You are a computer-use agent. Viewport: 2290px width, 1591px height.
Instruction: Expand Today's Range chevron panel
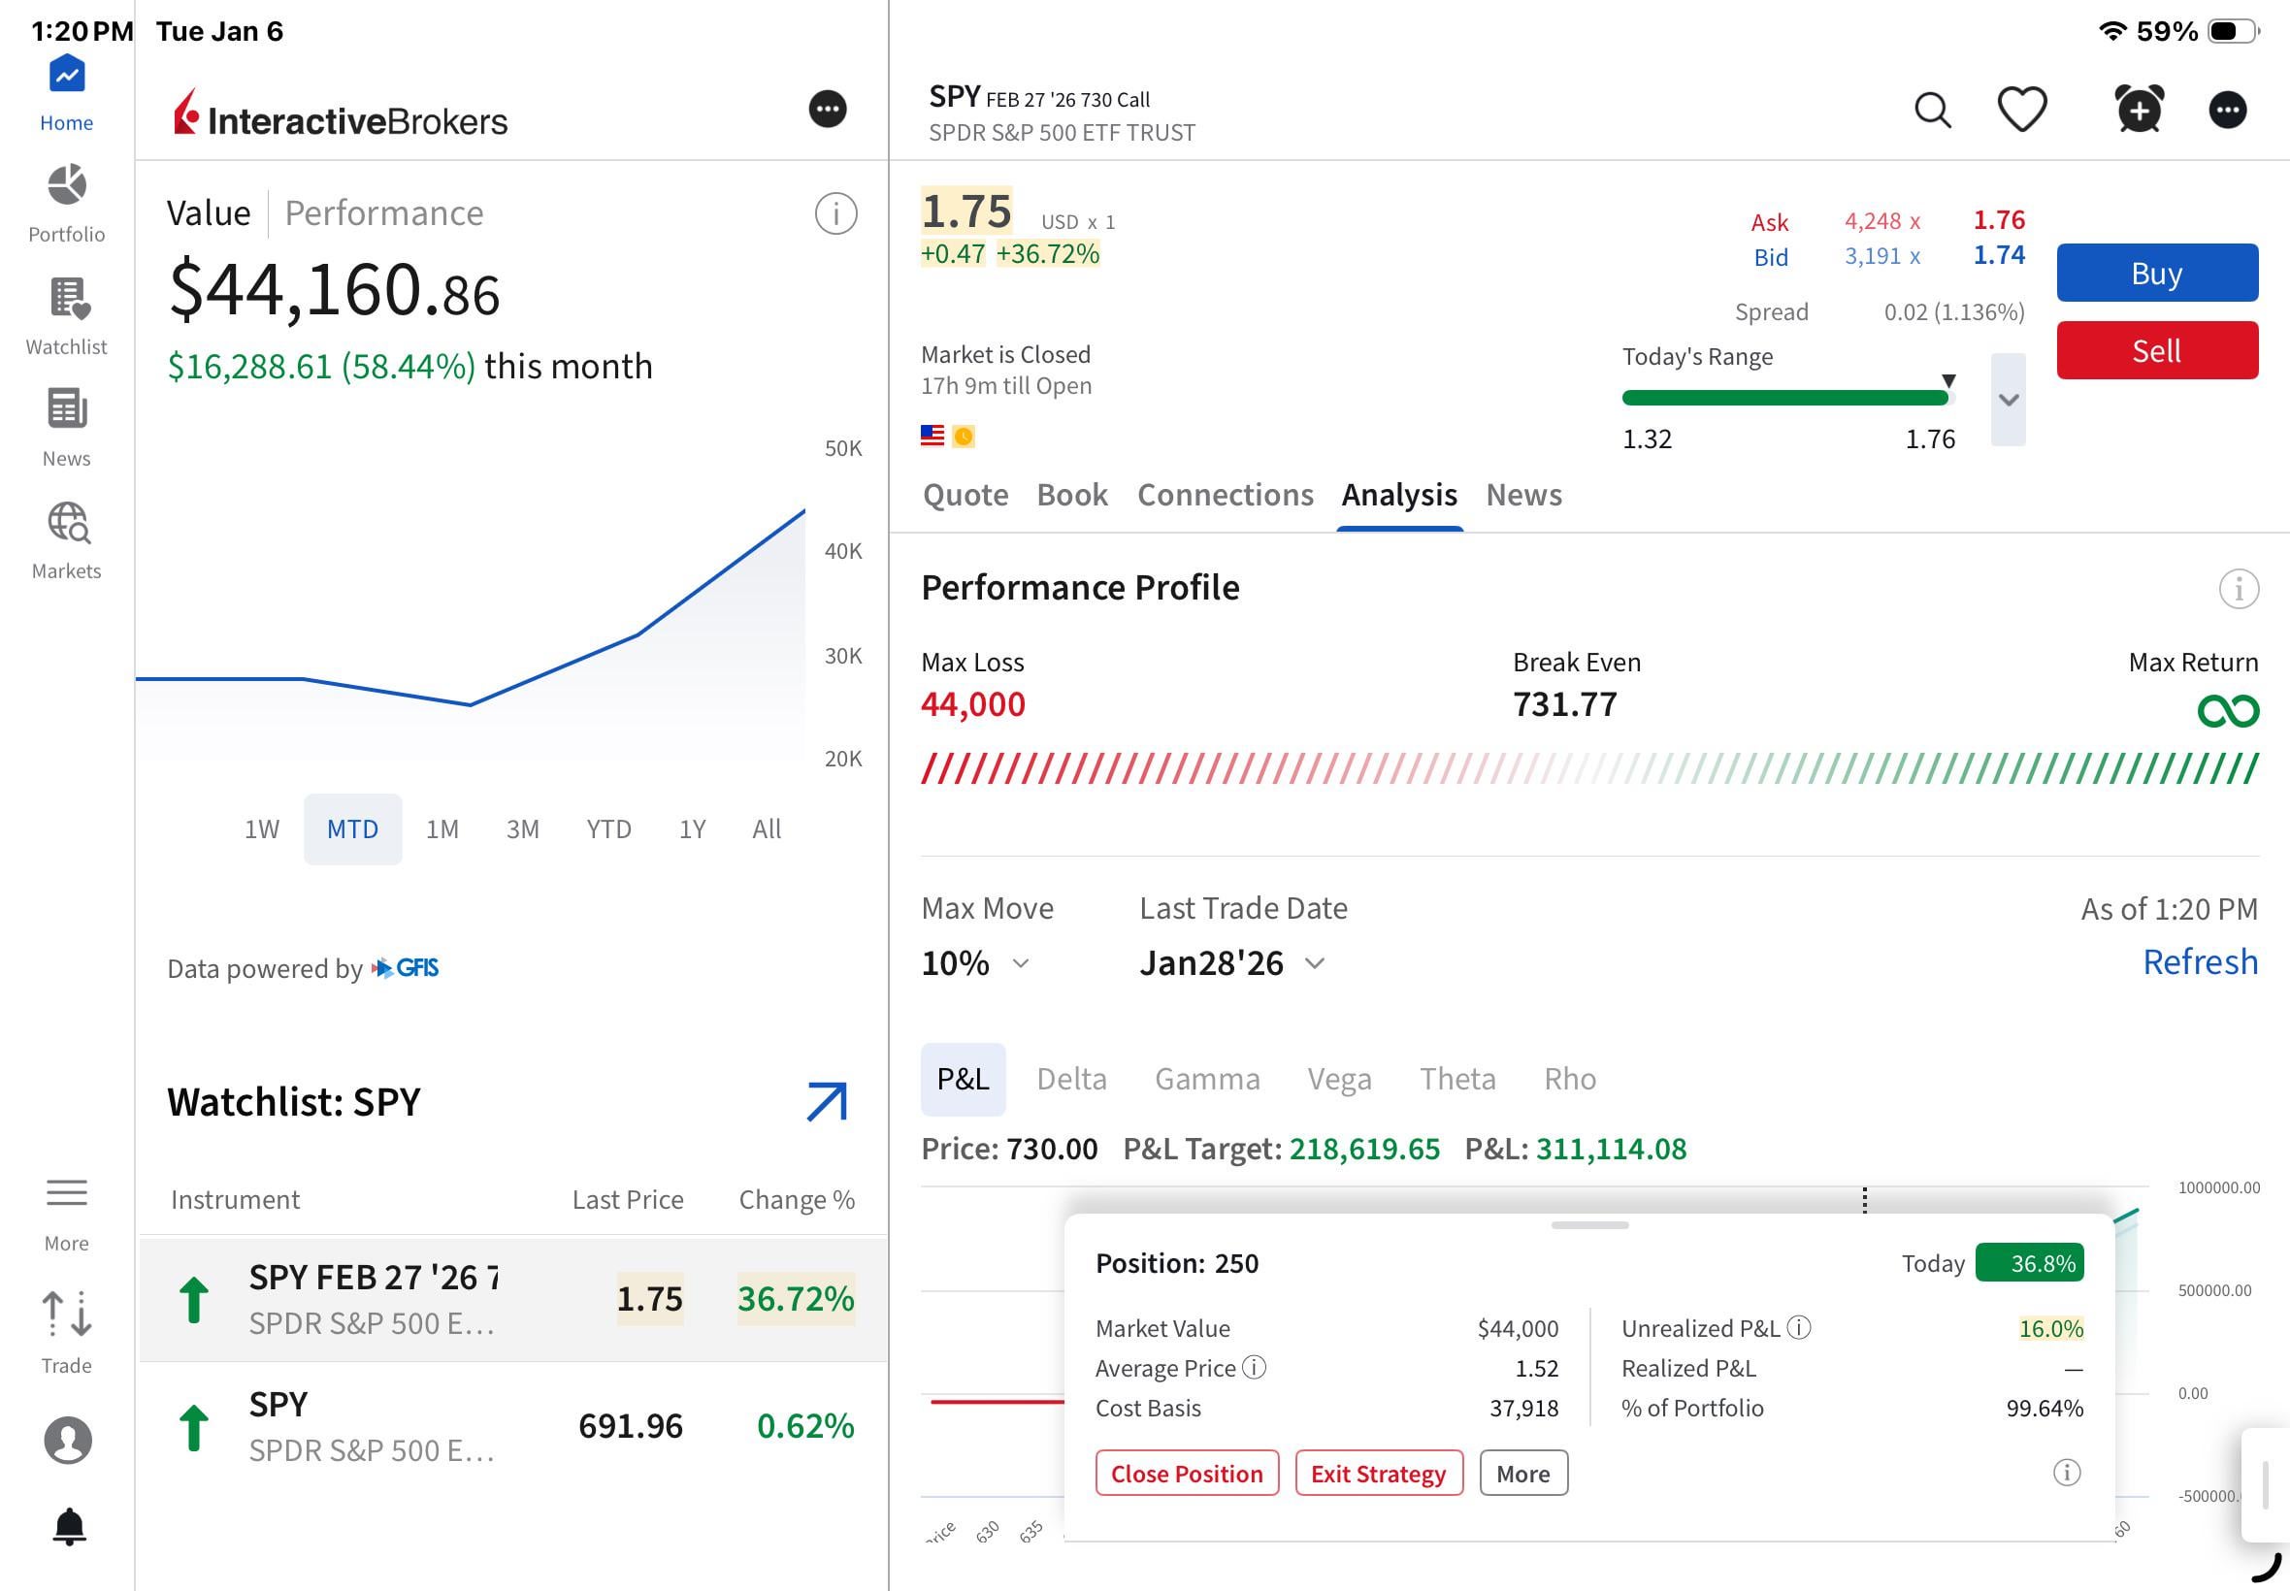tap(2008, 400)
